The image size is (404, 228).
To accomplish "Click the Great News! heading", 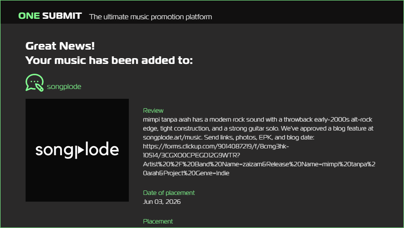I will [x=60, y=46].
